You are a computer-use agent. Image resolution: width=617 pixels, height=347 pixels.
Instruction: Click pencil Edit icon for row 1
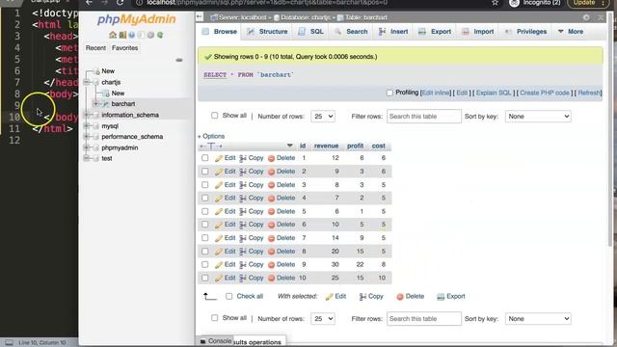click(x=219, y=158)
